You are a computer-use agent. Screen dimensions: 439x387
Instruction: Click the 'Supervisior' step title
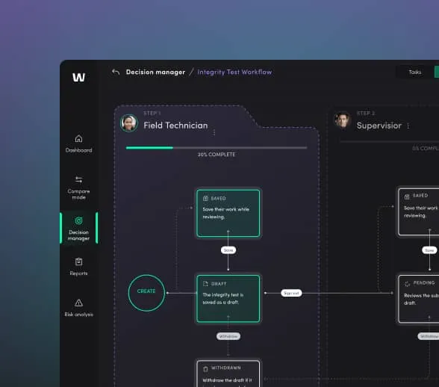coord(379,126)
